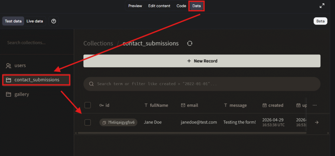Click the contact_submissions breadcrumb title

point(150,44)
